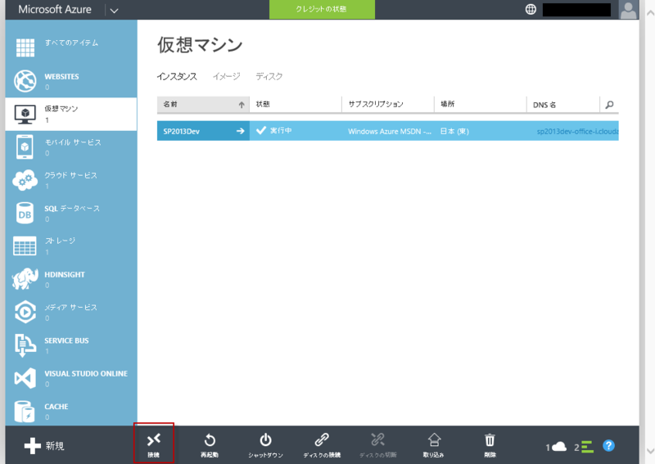Select the Virtual Machines monitor icon
The height and width of the screenshot is (464, 655).
25,114
